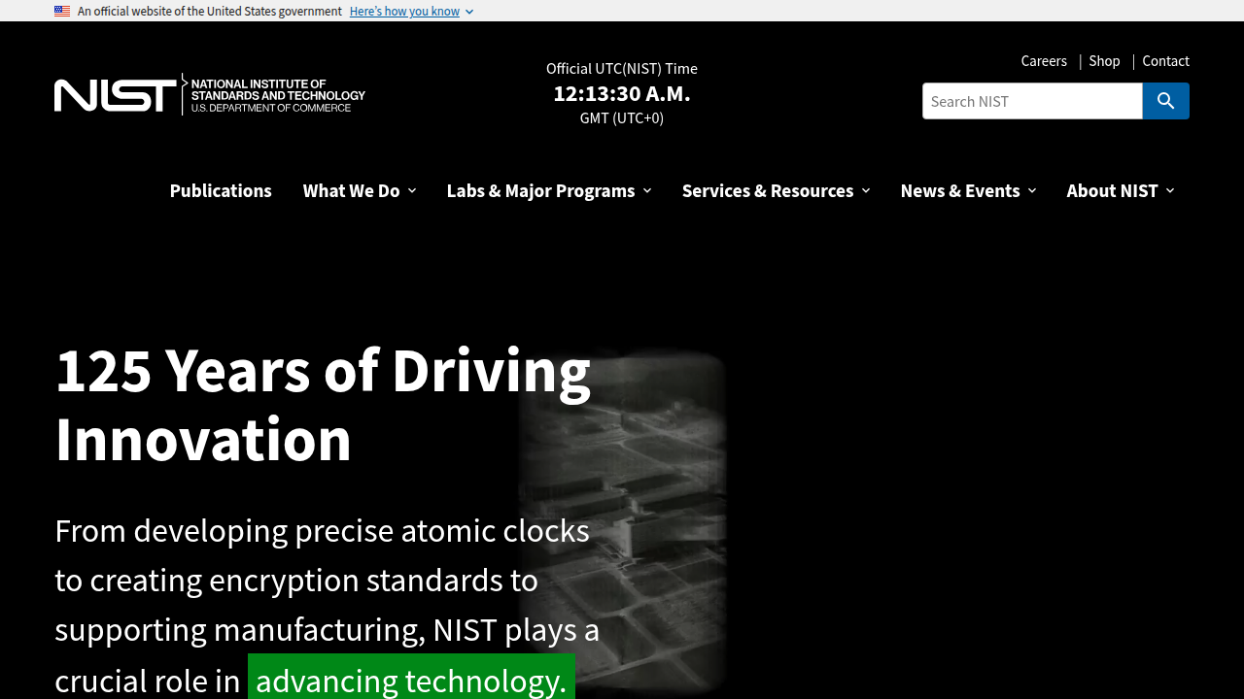
Task: Expand "Here's how you know" disclosure
Action: (411, 11)
